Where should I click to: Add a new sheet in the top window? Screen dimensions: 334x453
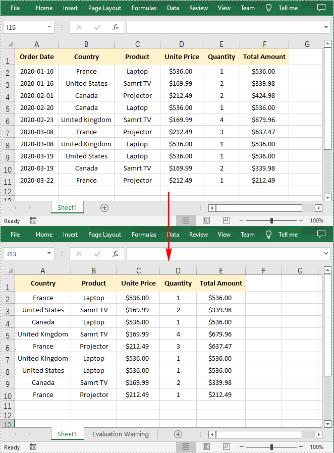click(x=104, y=208)
